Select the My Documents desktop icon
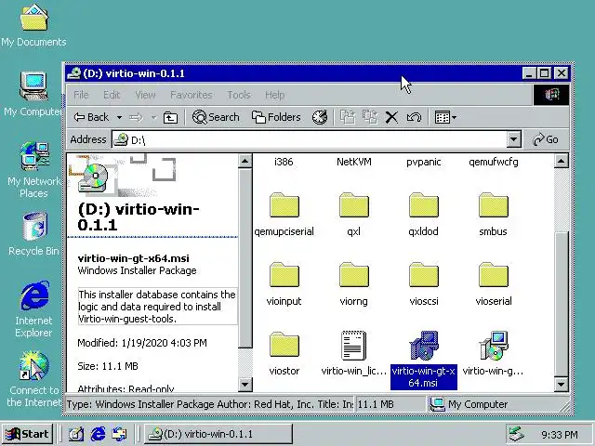Screen dimensions: 595x446 [x=33, y=26]
